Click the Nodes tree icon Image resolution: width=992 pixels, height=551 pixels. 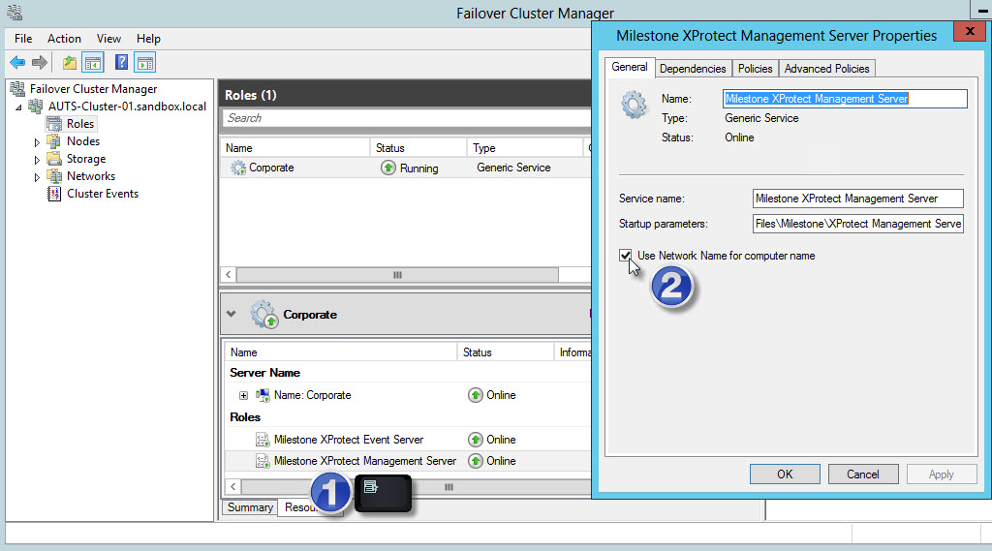[x=55, y=141]
